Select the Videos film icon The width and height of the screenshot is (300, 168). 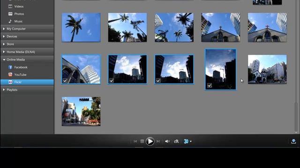pyautogui.click(x=10, y=6)
